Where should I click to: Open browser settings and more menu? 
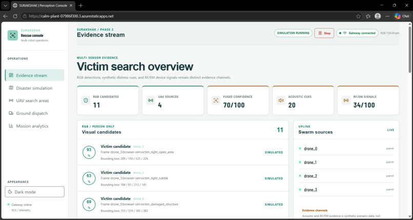[387, 16]
